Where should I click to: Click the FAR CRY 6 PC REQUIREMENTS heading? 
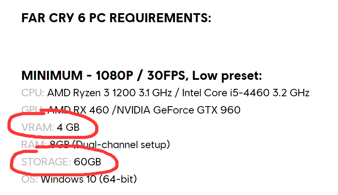click(116, 18)
